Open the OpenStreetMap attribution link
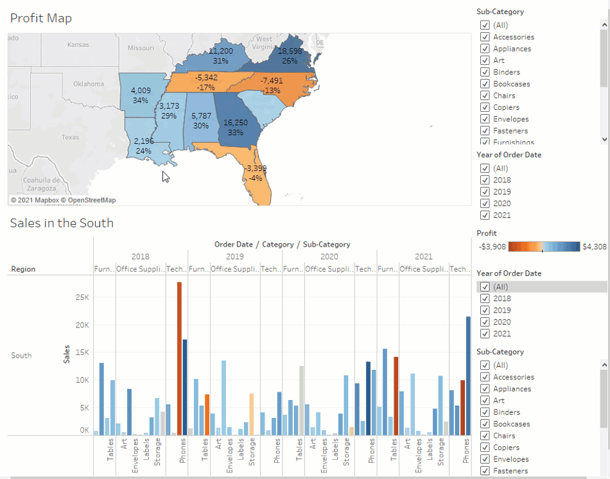Viewport: 610px width, 479px height. point(91,200)
